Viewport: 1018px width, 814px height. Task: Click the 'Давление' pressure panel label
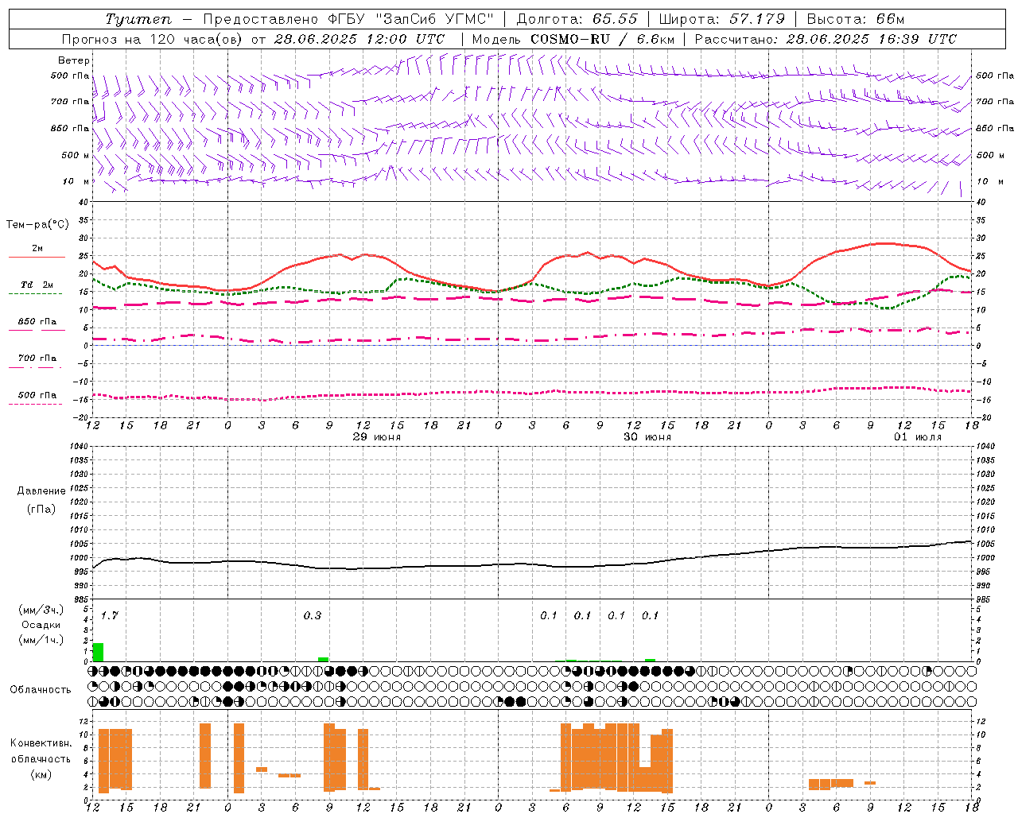tap(41, 491)
